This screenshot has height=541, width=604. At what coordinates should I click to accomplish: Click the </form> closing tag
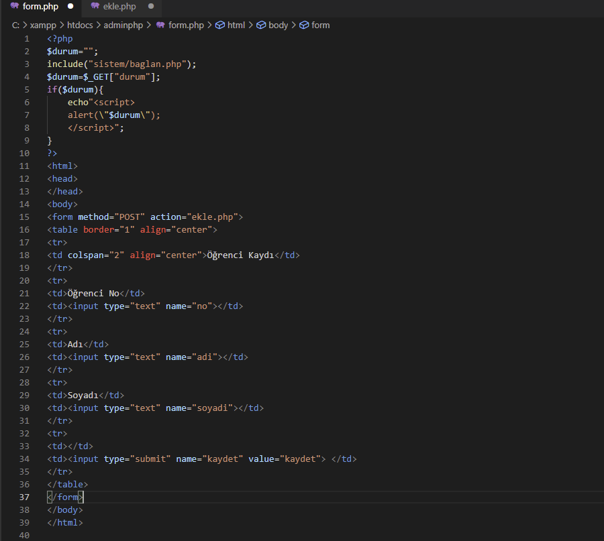pos(64,497)
